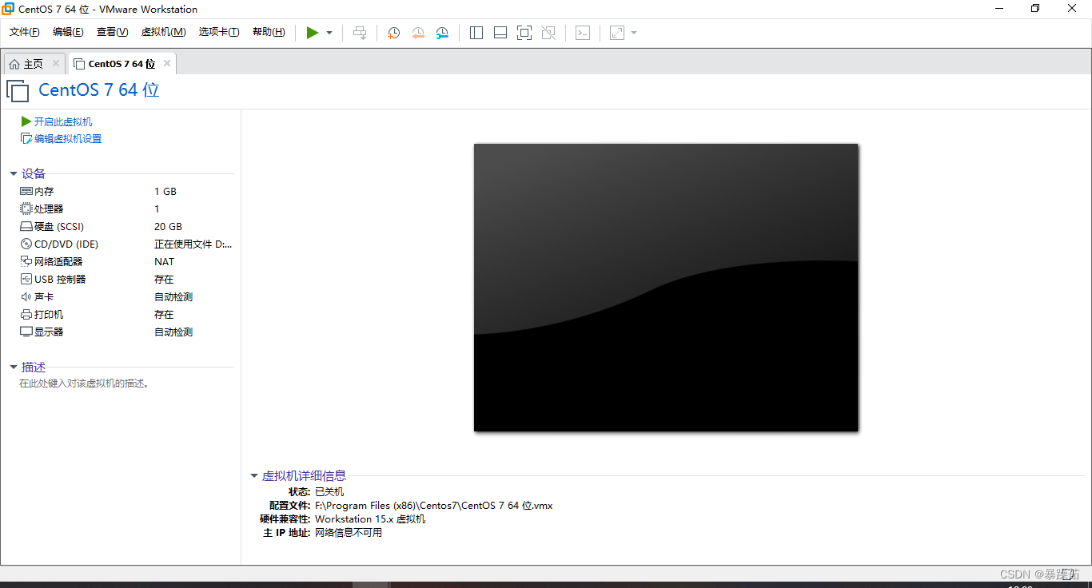Screen dimensions: 1092x588
Task: Open the snapshot manager icon
Action: point(442,33)
